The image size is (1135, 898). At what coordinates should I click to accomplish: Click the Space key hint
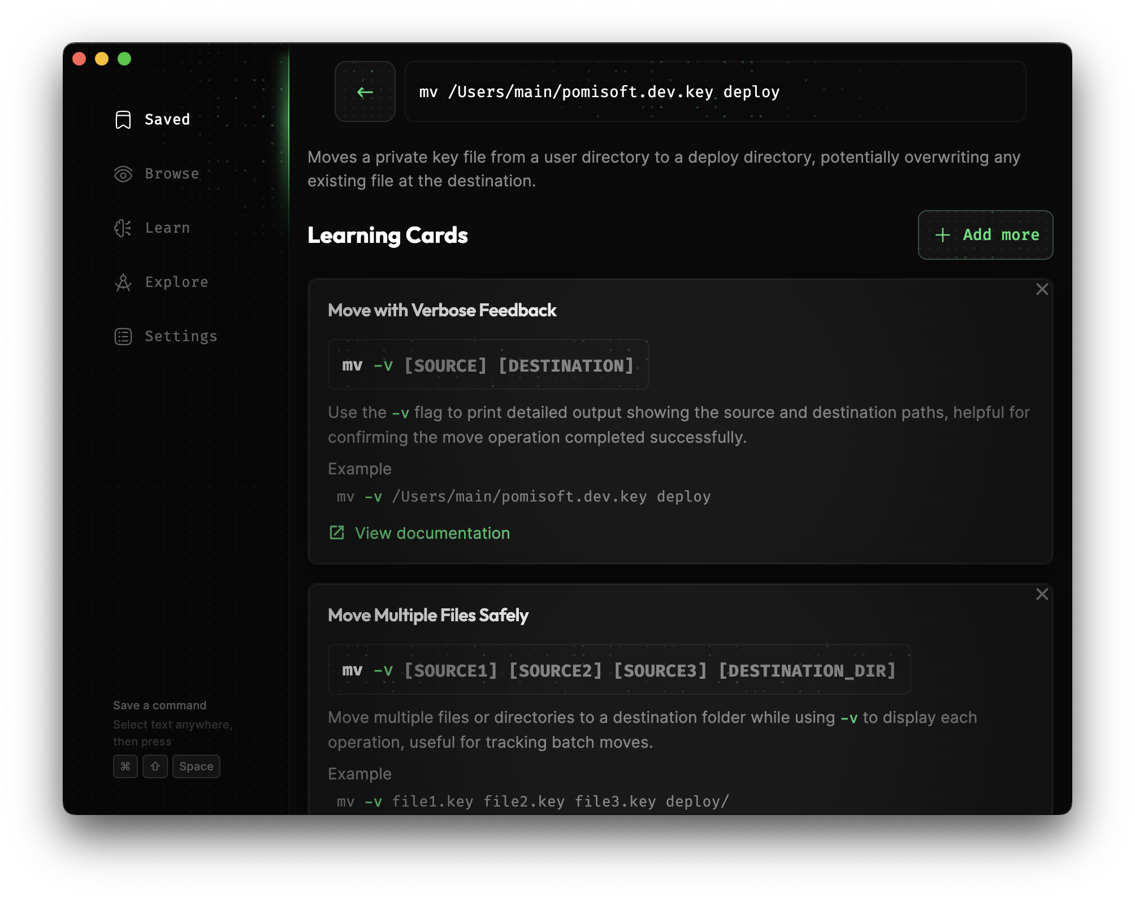(196, 766)
